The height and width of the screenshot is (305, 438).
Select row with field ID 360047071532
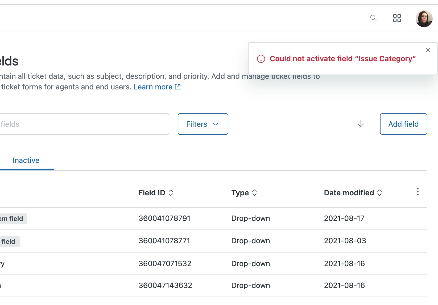click(x=165, y=263)
